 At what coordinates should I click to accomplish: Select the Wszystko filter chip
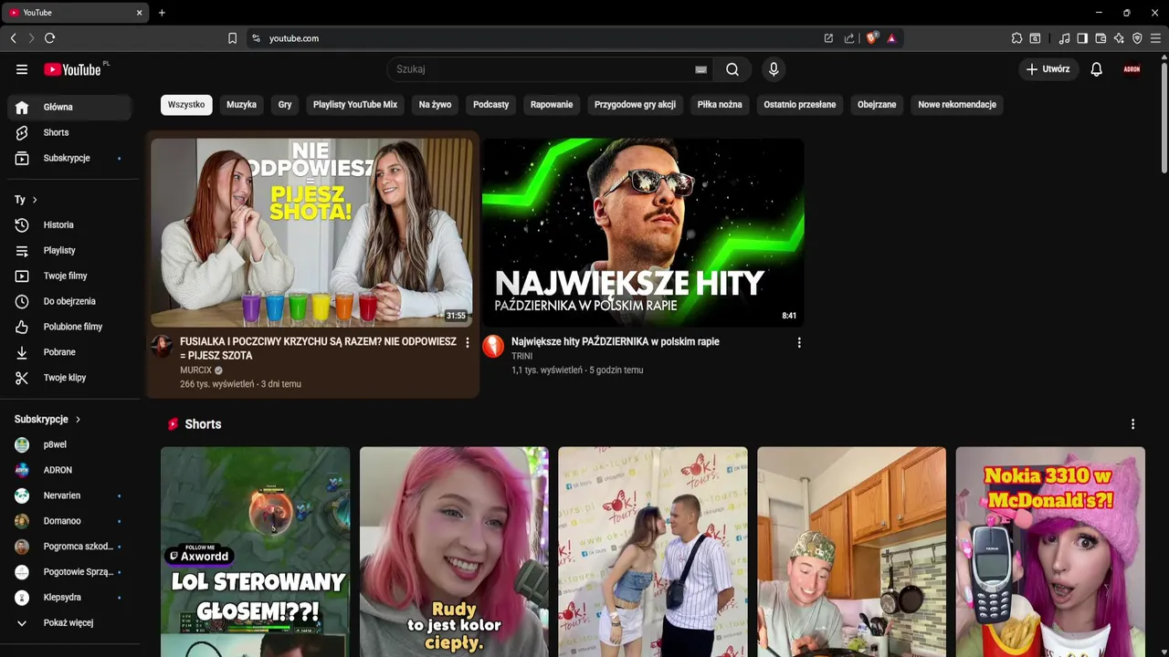186,105
